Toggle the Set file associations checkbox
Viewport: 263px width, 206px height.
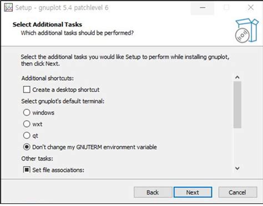[27, 169]
